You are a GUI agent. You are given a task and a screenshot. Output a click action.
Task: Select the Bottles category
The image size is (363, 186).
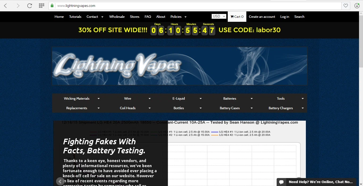pos(179,108)
